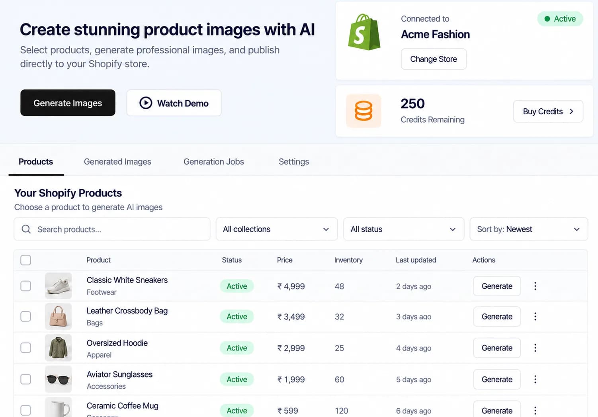Viewport: 598px width, 417px height.
Task: Select the Aviator Sunglasses checkbox
Action: (x=25, y=379)
